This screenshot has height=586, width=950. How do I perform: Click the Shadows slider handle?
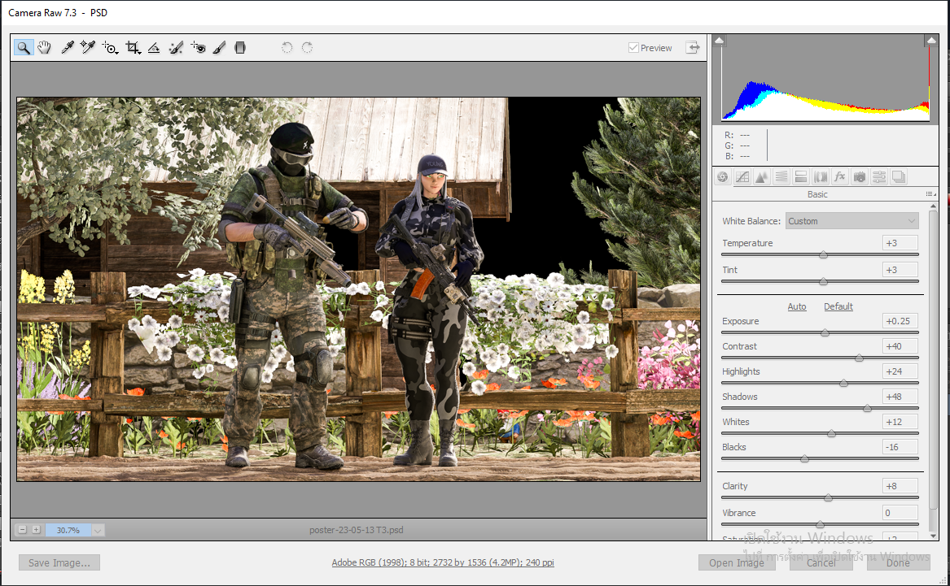click(867, 408)
